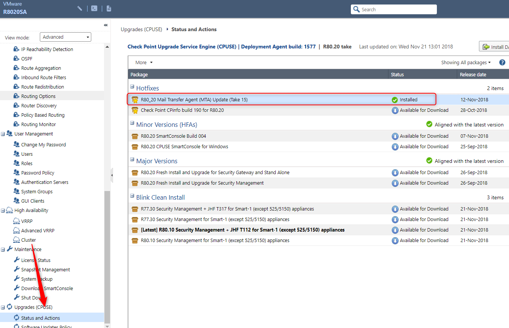
Task: Click the Install button at top right
Action: [x=494, y=47]
